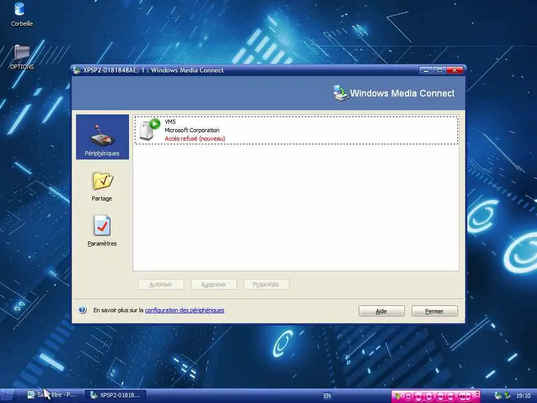Select the VMS device icon with green arrow
Viewport: 537px width, 403px height.
[149, 130]
